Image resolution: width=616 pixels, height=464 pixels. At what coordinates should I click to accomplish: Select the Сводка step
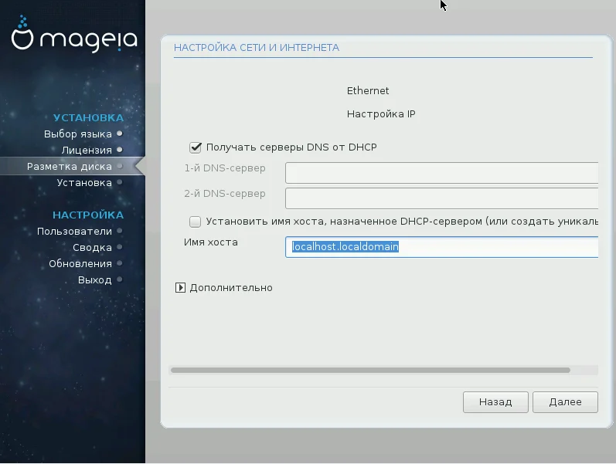(x=92, y=248)
